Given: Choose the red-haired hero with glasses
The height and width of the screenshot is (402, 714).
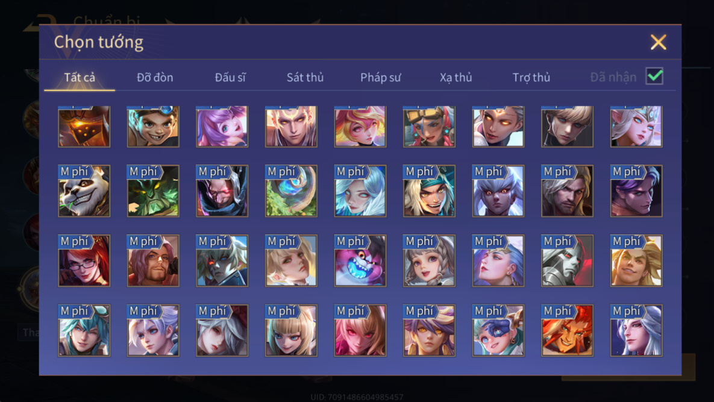Looking at the screenshot, I should click(84, 260).
